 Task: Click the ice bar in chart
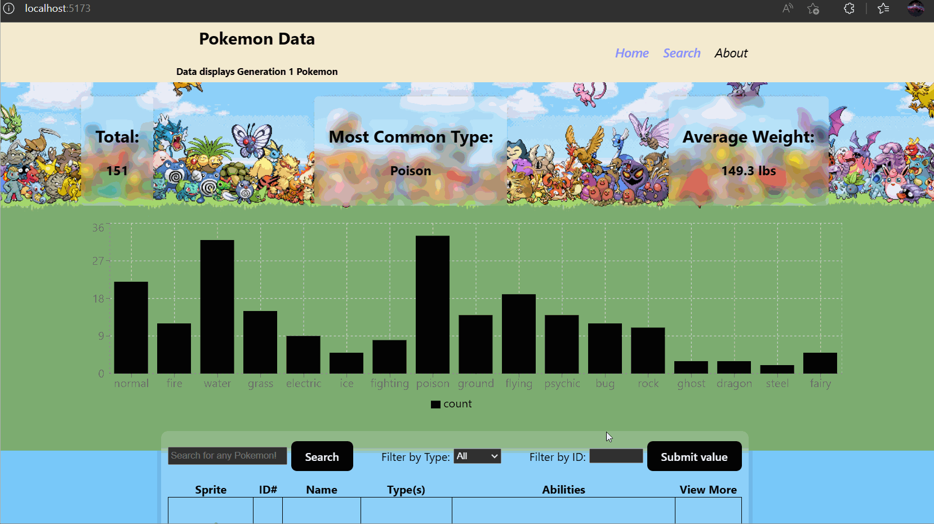(x=346, y=363)
